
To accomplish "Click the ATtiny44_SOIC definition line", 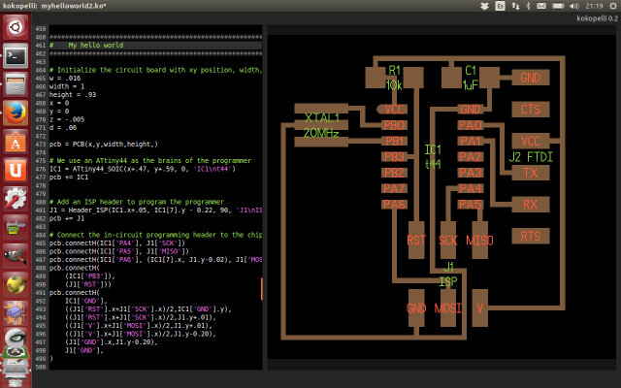I will [x=143, y=169].
